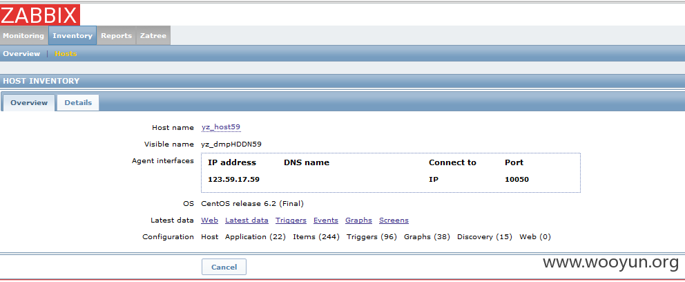The height and width of the screenshot is (282, 685).
Task: Open the Reports menu
Action: 116,36
